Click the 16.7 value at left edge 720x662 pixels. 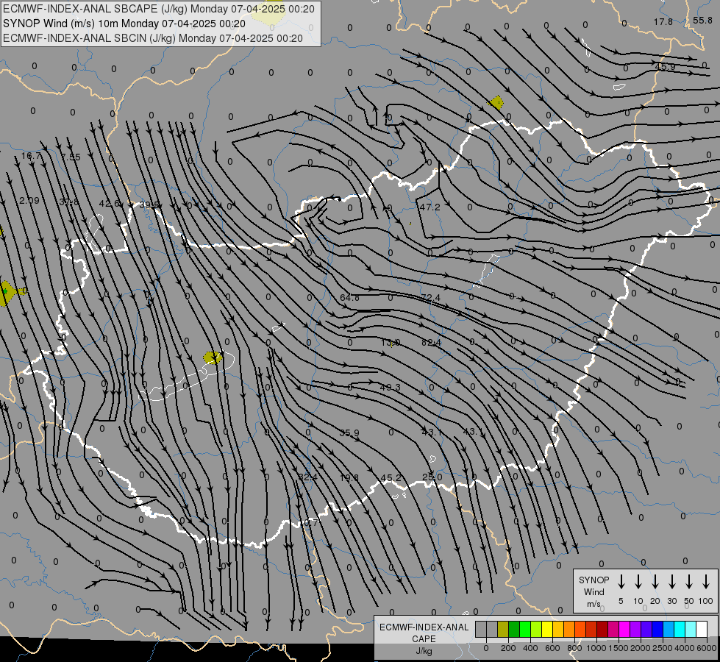coord(31,156)
